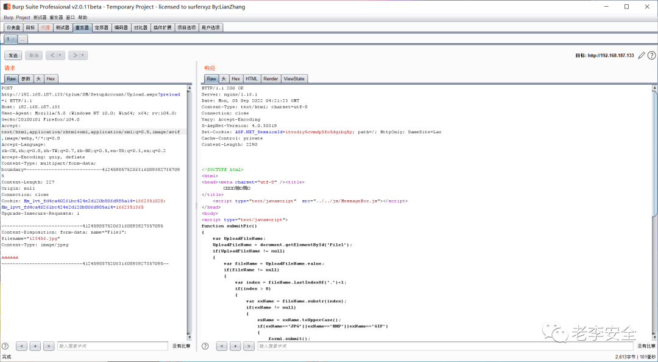Open the 项目选项 tab
The width and height of the screenshot is (658, 362).
186,27
